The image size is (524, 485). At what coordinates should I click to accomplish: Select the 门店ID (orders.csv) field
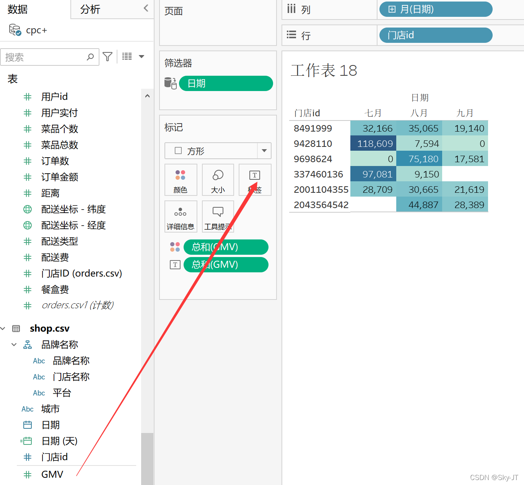tap(81, 273)
